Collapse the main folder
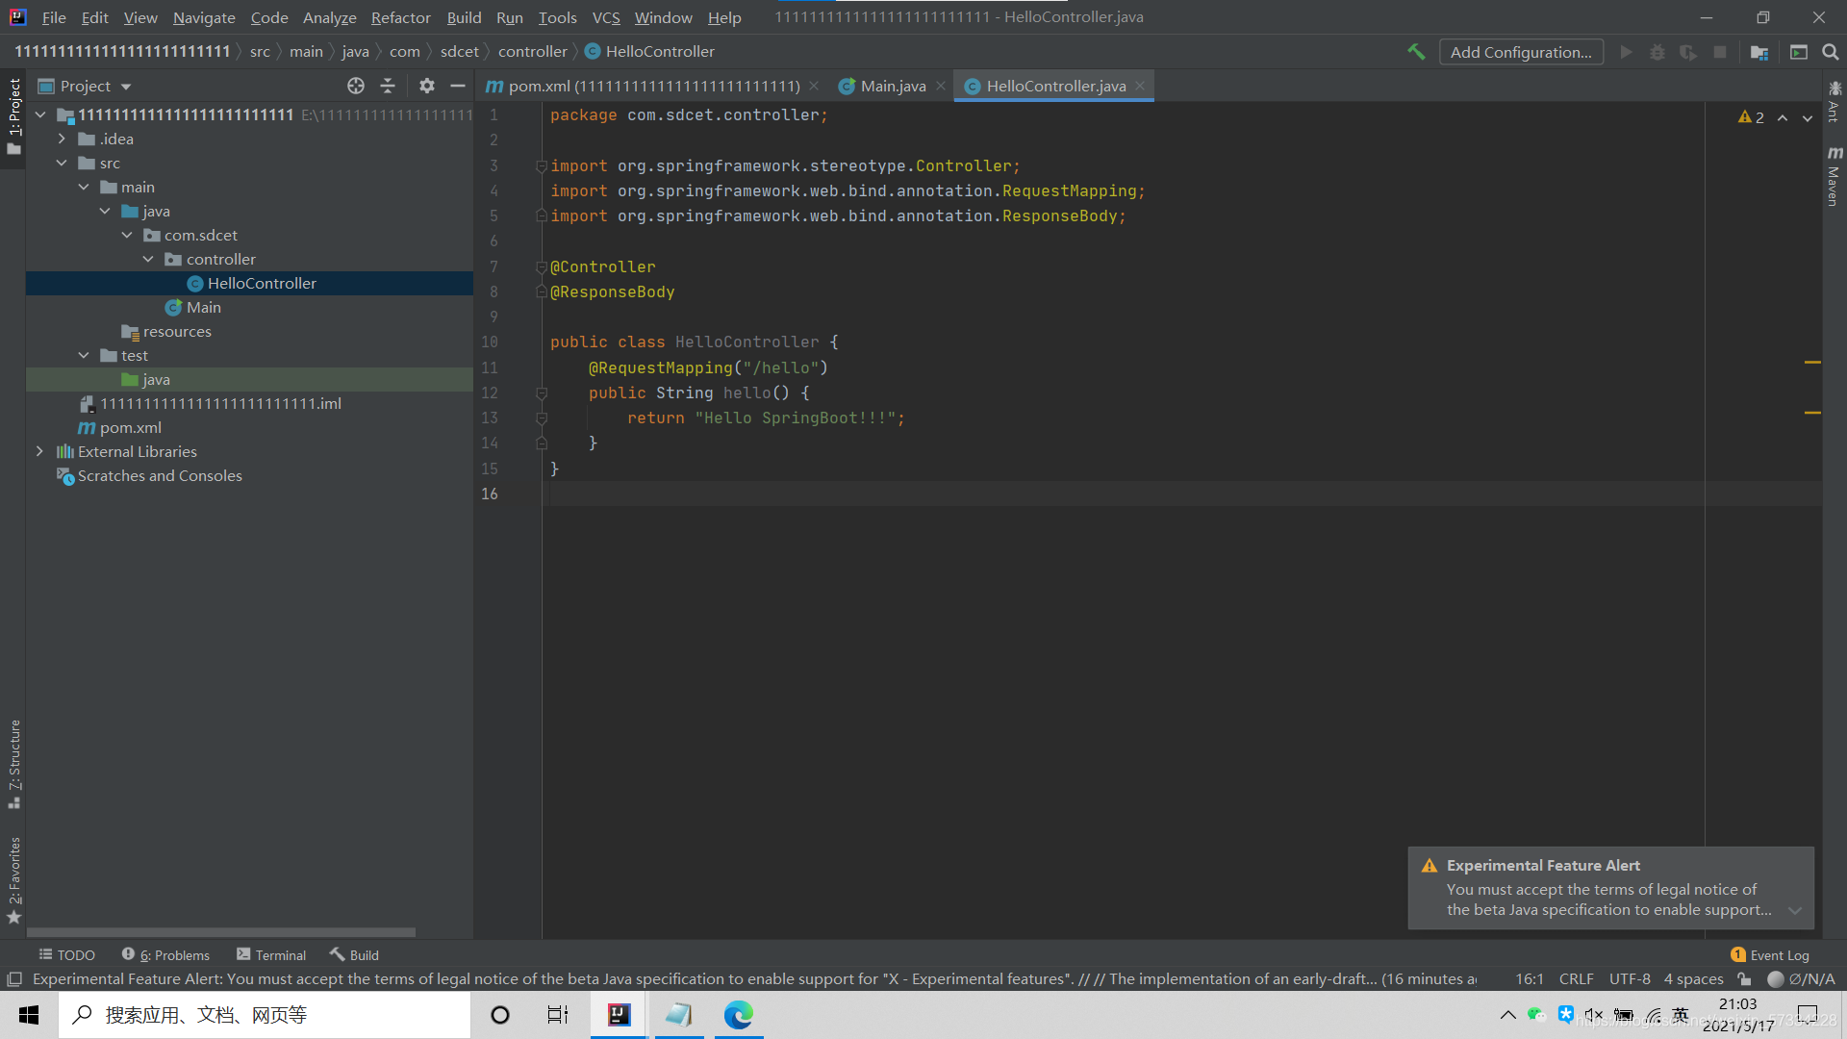The image size is (1847, 1039). [x=84, y=187]
